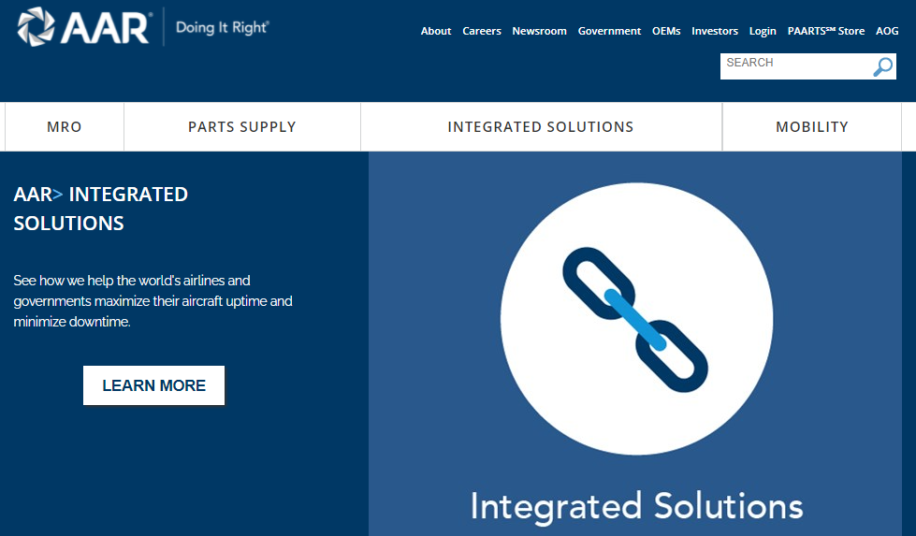Click the 'Doing It Right' tagline
The image size is (916, 536).
(222, 27)
